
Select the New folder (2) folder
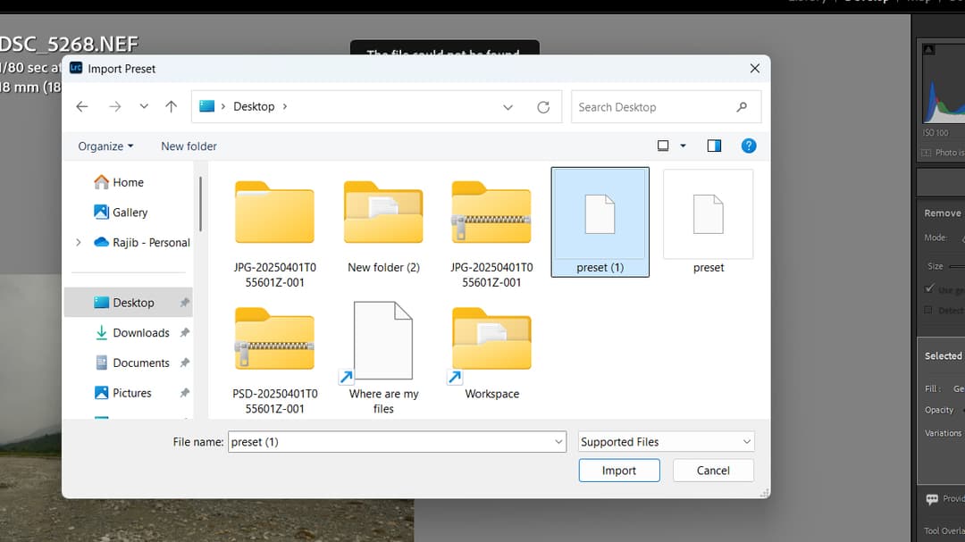[x=383, y=226]
